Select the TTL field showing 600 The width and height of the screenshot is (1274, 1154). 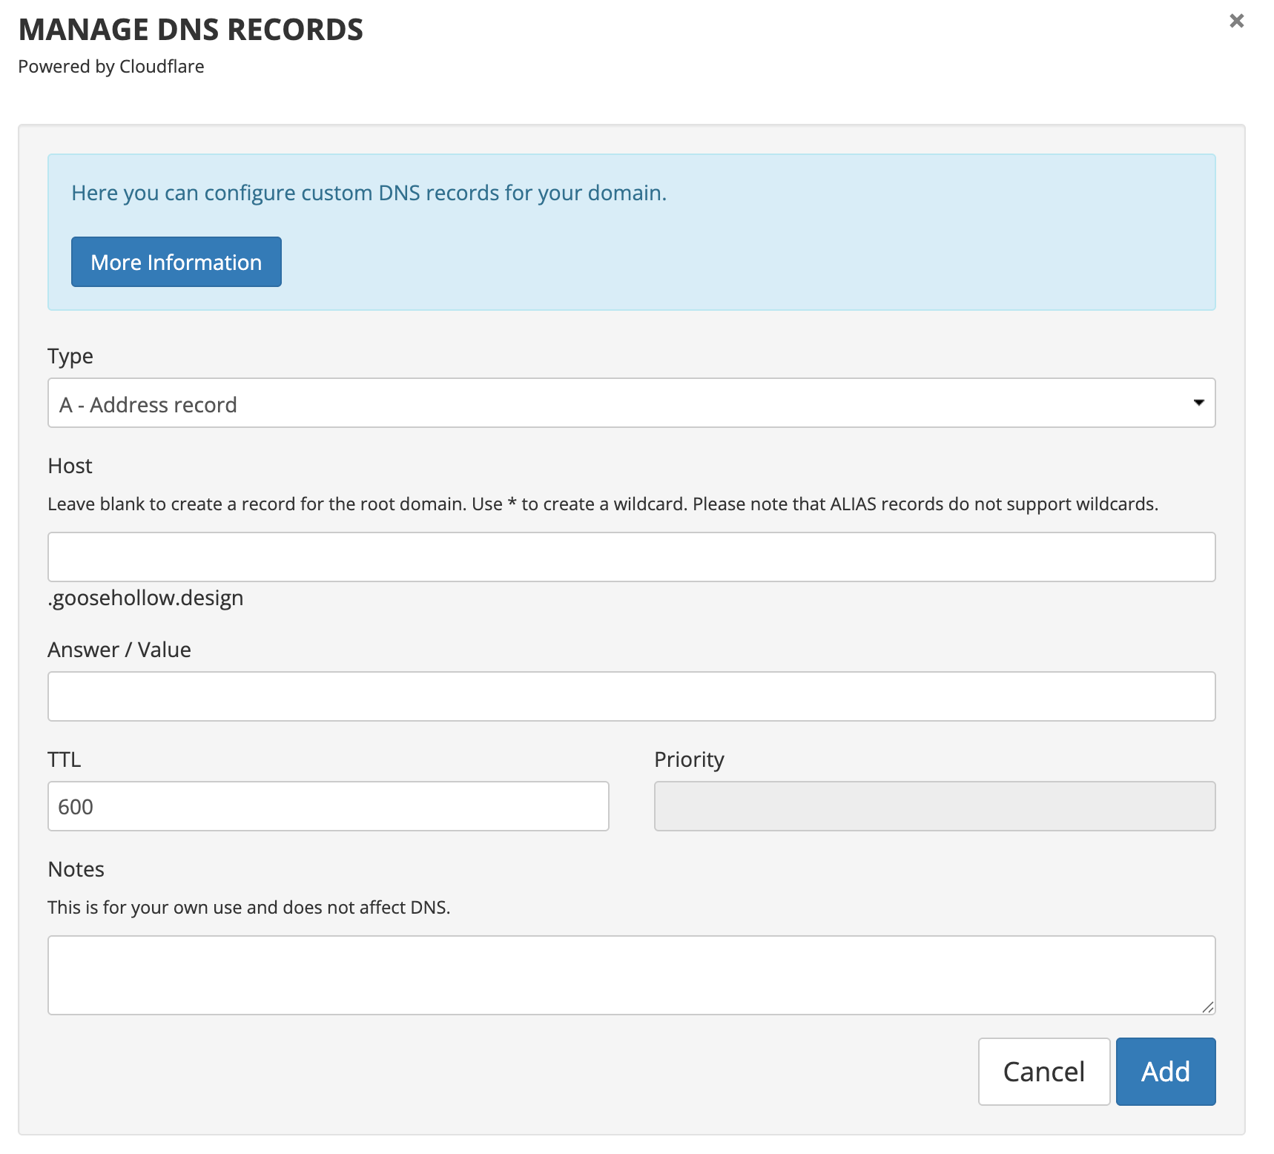coord(328,806)
